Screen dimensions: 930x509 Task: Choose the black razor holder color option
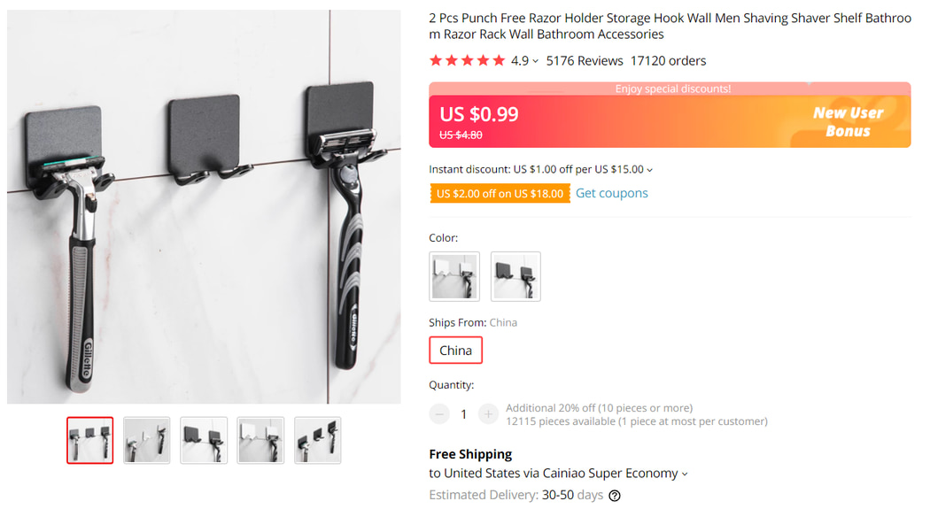[515, 276]
